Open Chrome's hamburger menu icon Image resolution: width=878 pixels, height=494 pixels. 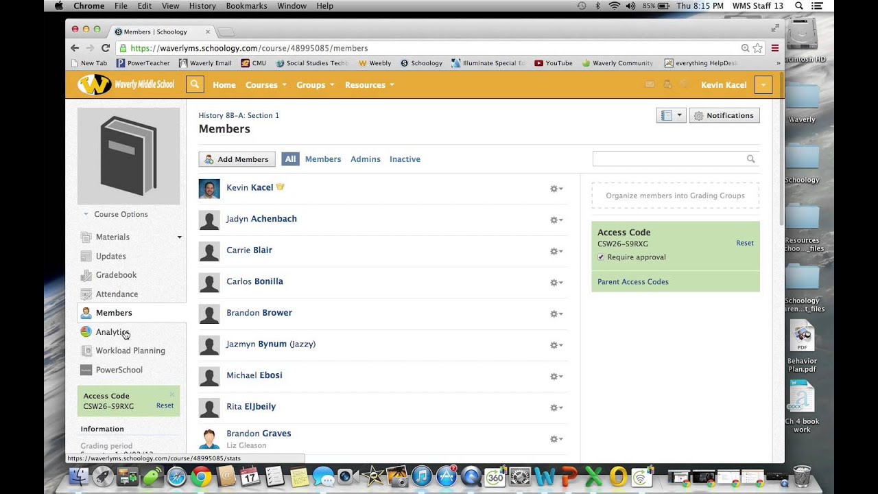(775, 48)
